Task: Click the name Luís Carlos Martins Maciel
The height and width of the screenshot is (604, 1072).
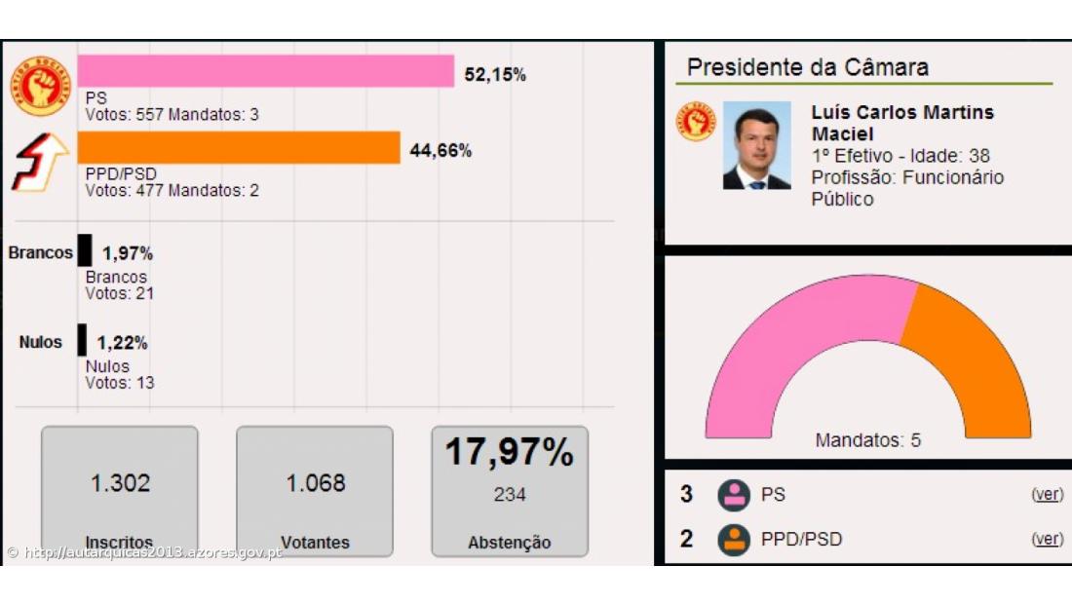Action: (x=902, y=123)
